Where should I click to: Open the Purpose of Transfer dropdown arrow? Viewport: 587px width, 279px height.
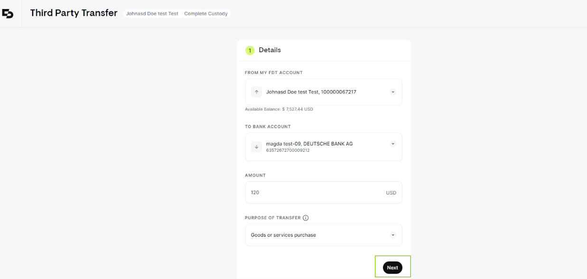392,235
